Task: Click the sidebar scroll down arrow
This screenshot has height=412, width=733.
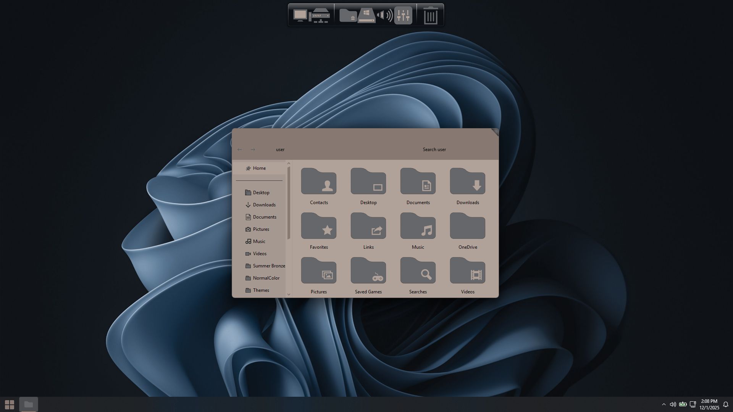Action: click(289, 294)
